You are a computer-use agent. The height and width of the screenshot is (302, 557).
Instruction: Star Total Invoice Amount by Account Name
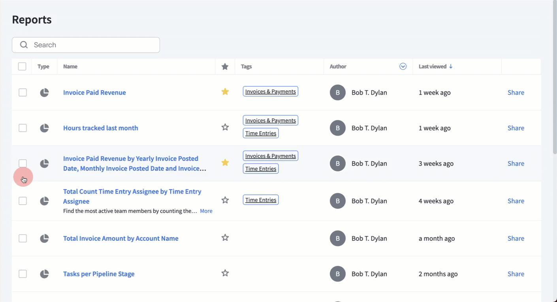pos(225,238)
